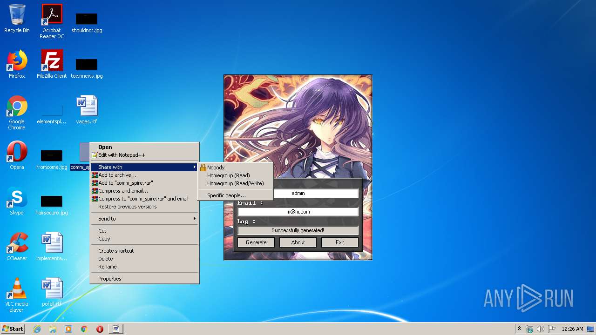This screenshot has height=335, width=596.
Task: Click network tray icon
Action: tap(529, 329)
